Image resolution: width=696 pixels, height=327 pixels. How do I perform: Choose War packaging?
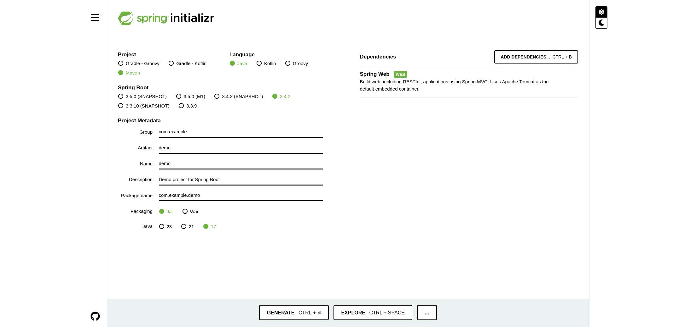[x=190, y=212]
